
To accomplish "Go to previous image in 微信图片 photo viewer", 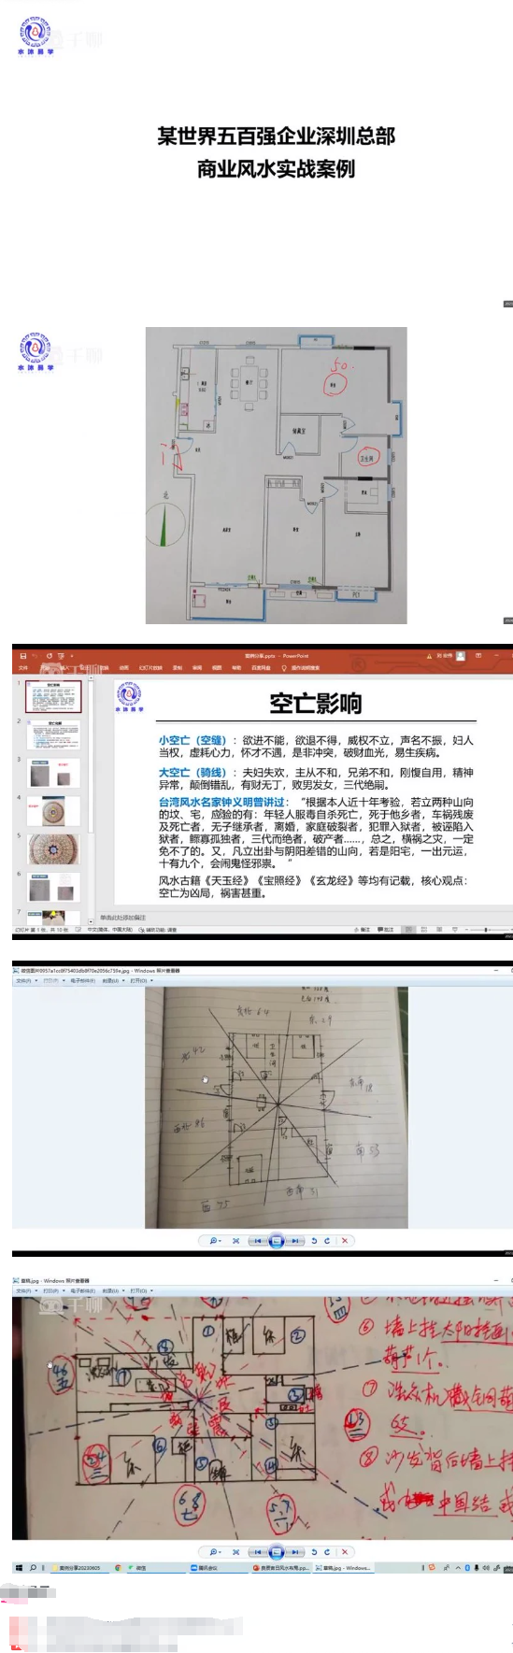I will pos(257,1241).
